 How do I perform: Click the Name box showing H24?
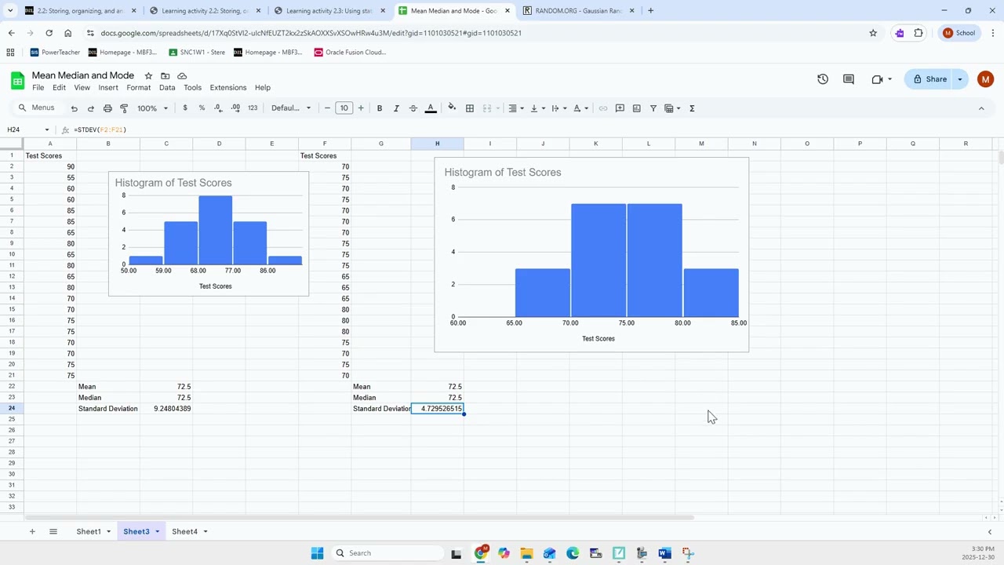point(28,129)
